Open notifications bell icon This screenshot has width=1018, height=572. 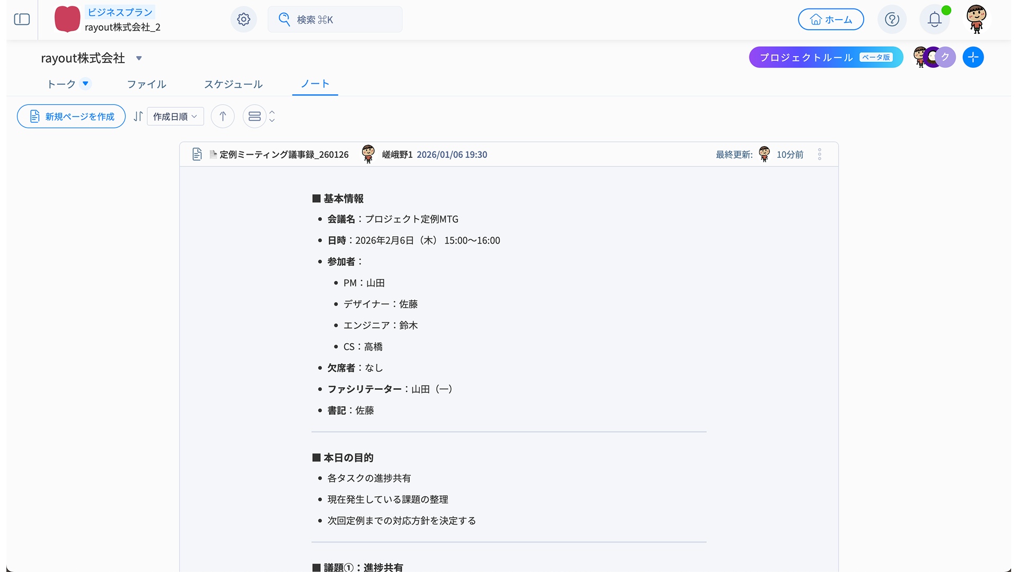(x=934, y=20)
